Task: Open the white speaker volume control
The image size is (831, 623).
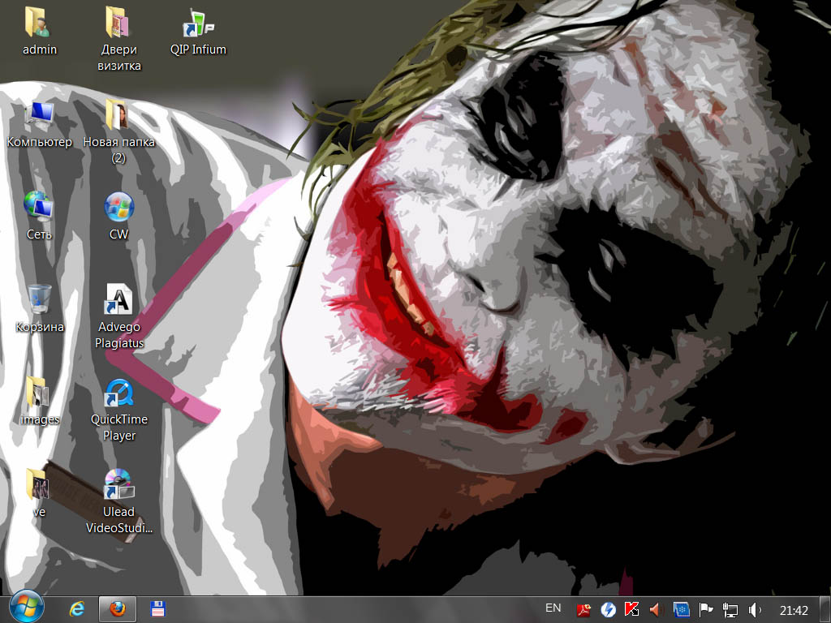Action: [754, 610]
